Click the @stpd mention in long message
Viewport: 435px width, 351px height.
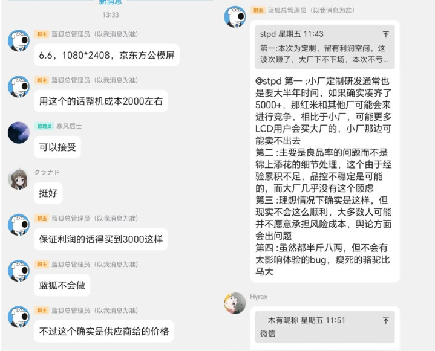(x=269, y=81)
